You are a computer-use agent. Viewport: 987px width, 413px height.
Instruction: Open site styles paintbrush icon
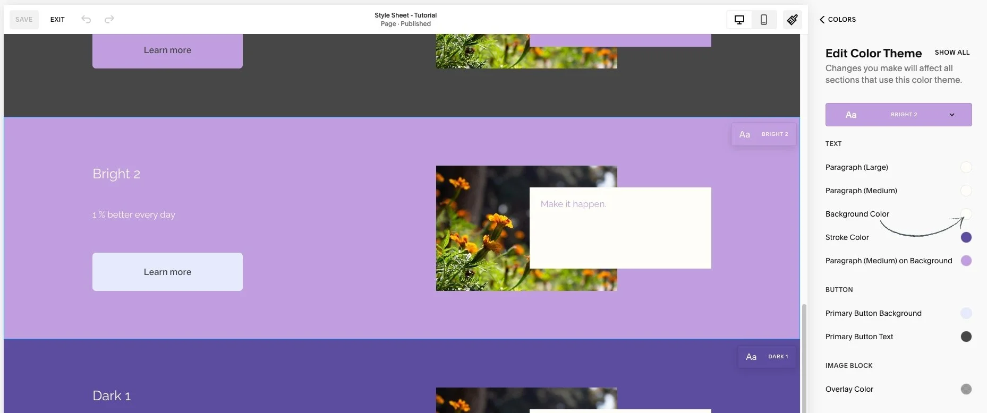[x=792, y=20]
